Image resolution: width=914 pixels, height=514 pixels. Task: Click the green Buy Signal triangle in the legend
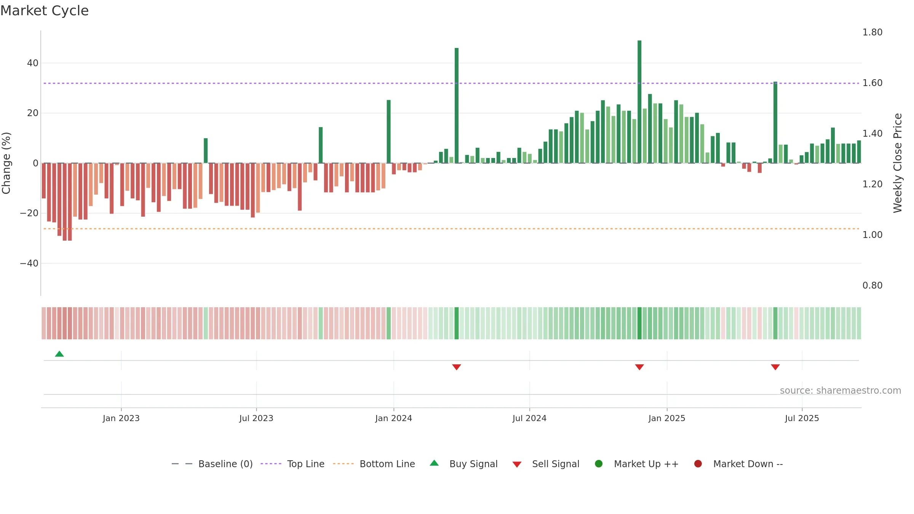point(434,463)
